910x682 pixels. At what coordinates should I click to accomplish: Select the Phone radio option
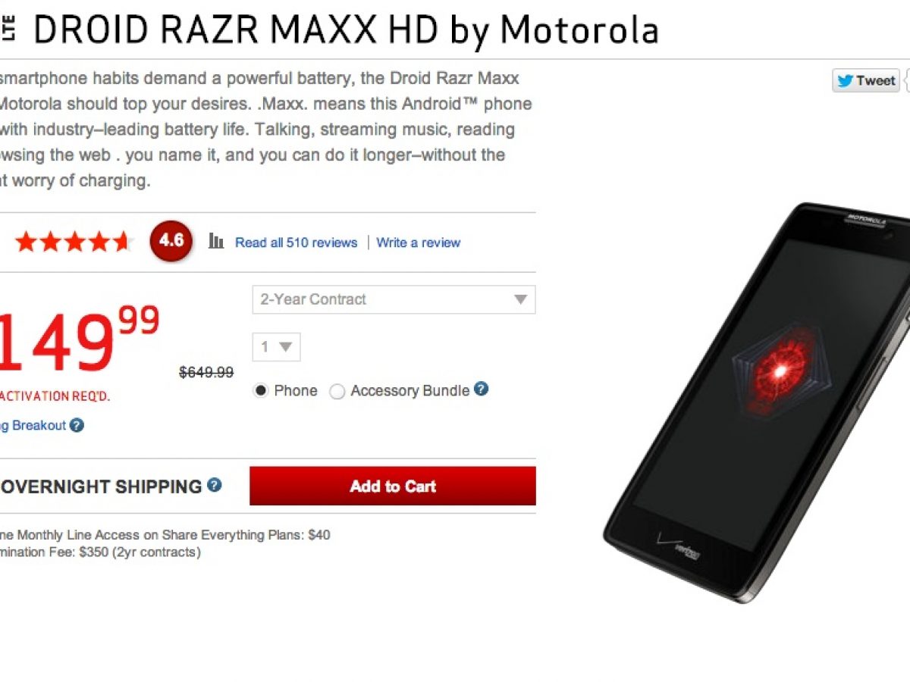[261, 391]
